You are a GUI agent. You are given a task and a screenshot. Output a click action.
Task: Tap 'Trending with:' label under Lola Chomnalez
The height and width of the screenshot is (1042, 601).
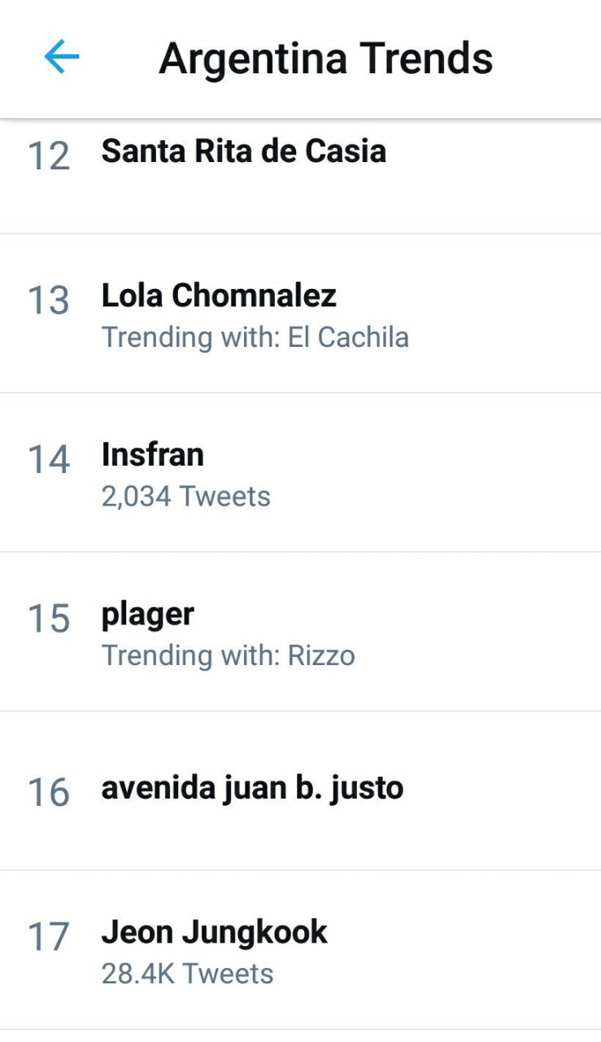pyautogui.click(x=190, y=337)
